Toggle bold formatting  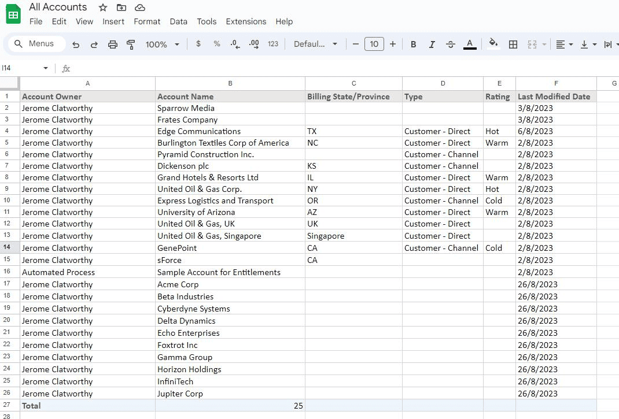tap(413, 44)
